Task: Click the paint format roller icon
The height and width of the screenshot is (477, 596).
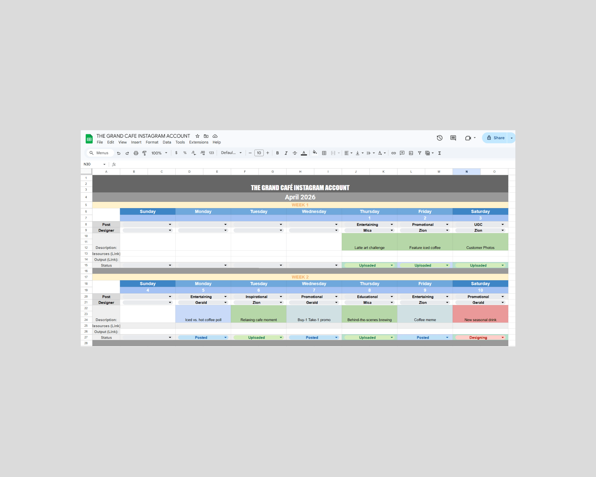Action: (x=145, y=153)
